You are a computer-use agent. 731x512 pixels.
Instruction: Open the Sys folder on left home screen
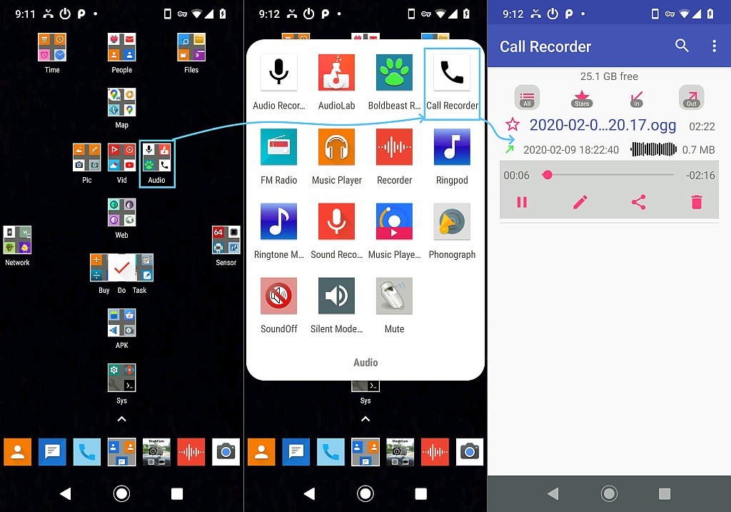(121, 378)
